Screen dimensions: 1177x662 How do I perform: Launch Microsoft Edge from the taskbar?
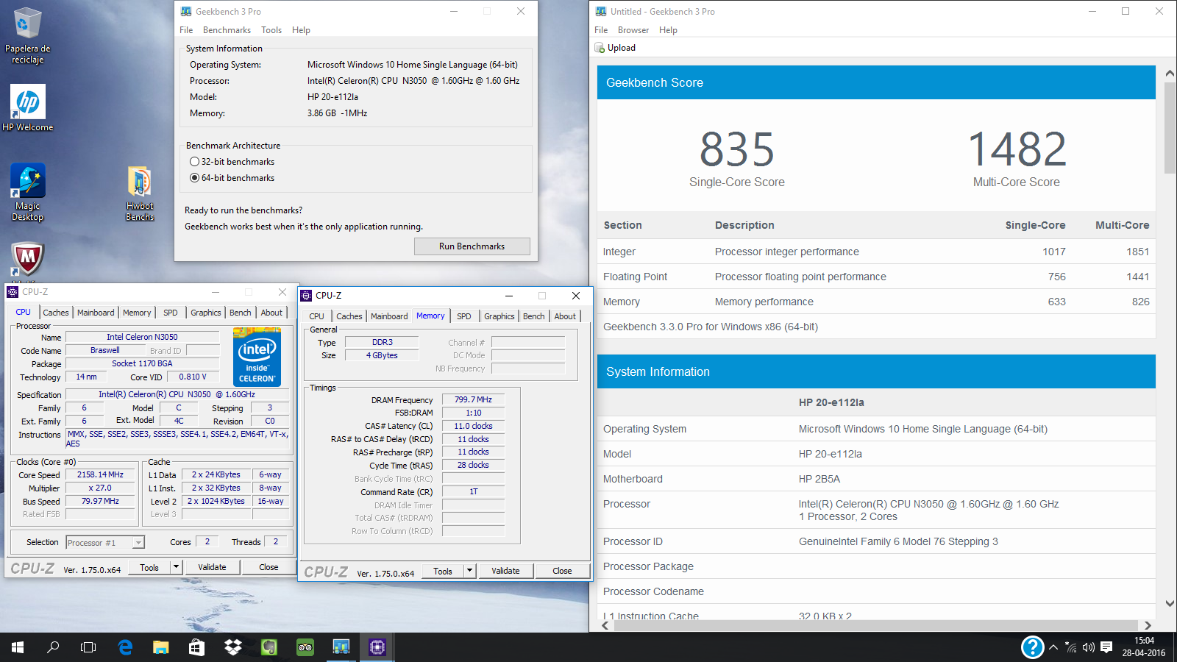coord(125,647)
